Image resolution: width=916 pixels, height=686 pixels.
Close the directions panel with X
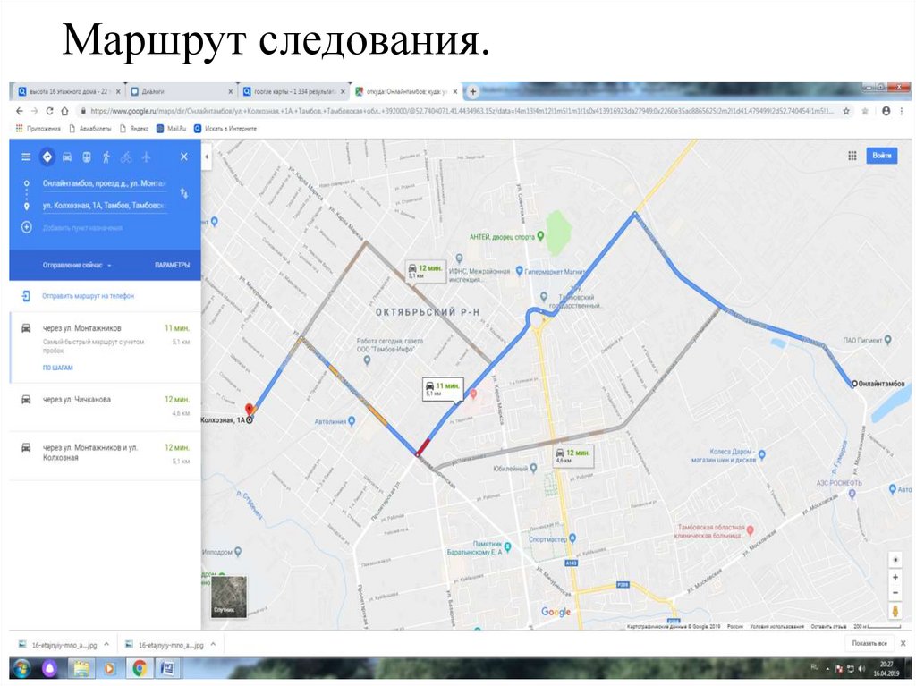[x=184, y=157]
